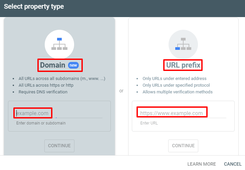
Task: Click "Only URLs under specified protocol" bullet
Action: pos(176,85)
